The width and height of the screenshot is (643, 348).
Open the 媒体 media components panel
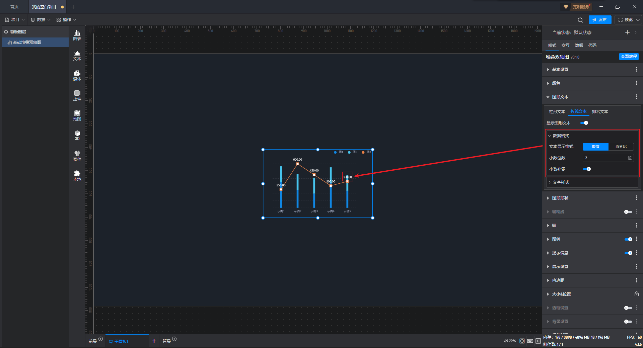(77, 75)
